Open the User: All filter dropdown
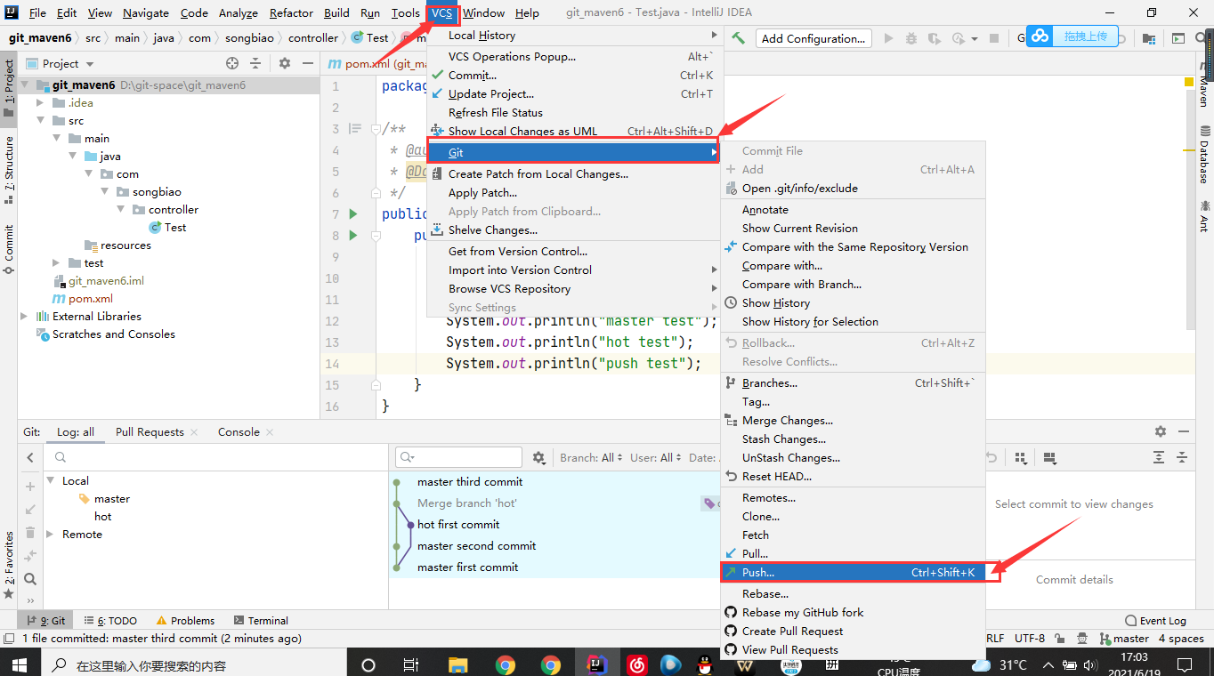 656,457
